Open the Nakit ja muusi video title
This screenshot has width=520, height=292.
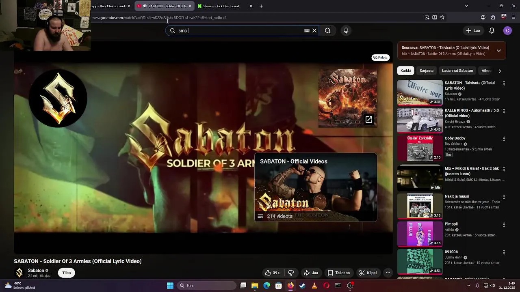457,196
